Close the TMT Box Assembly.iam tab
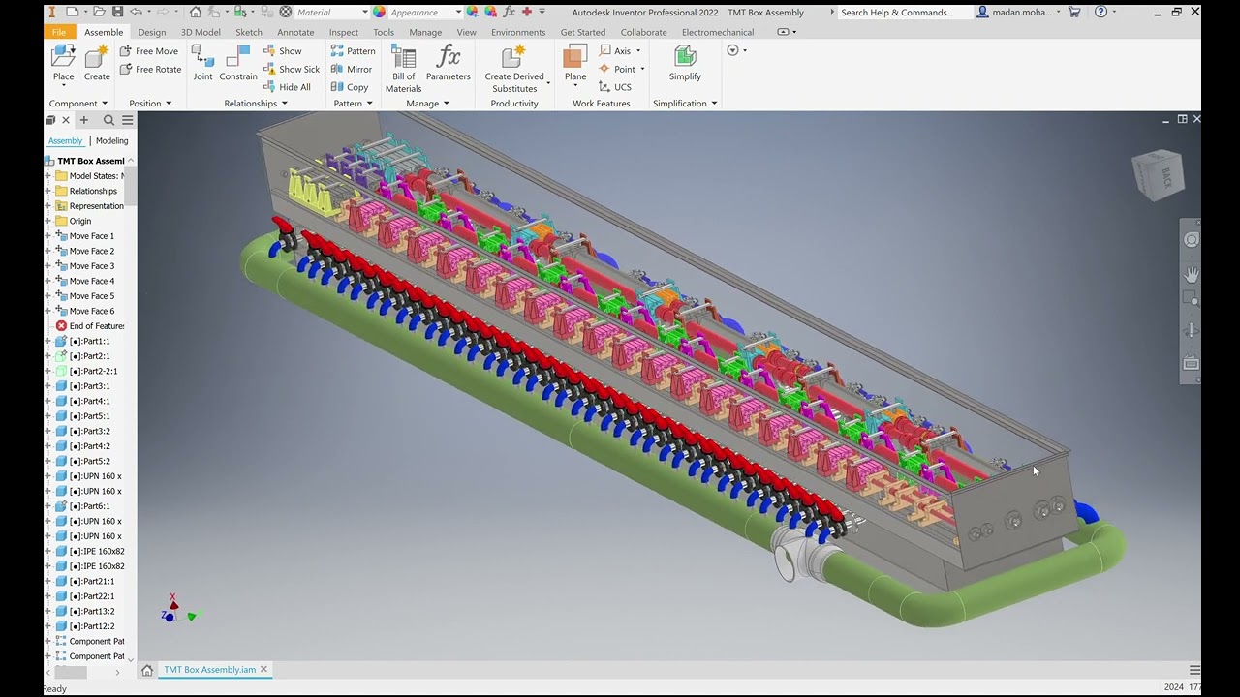1240x697 pixels. (x=263, y=670)
